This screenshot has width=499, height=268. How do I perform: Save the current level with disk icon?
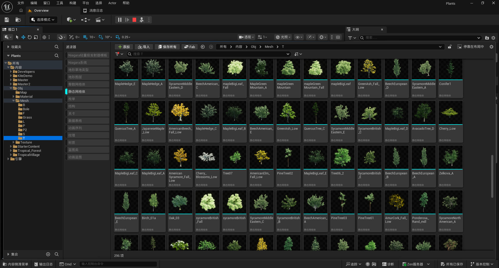point(7,20)
